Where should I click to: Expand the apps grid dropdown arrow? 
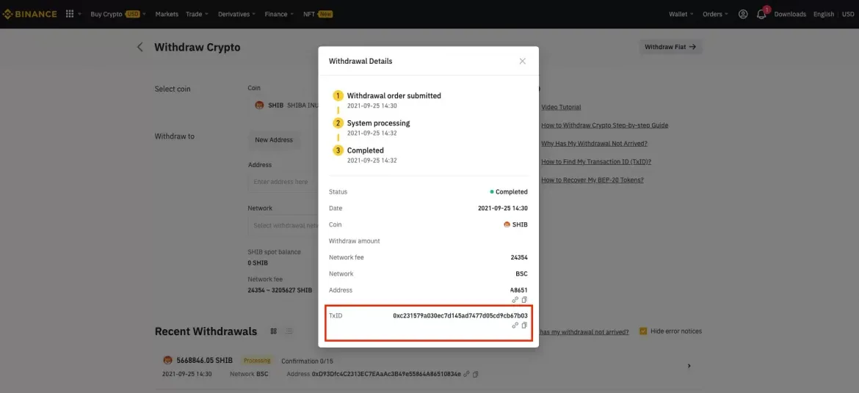80,14
